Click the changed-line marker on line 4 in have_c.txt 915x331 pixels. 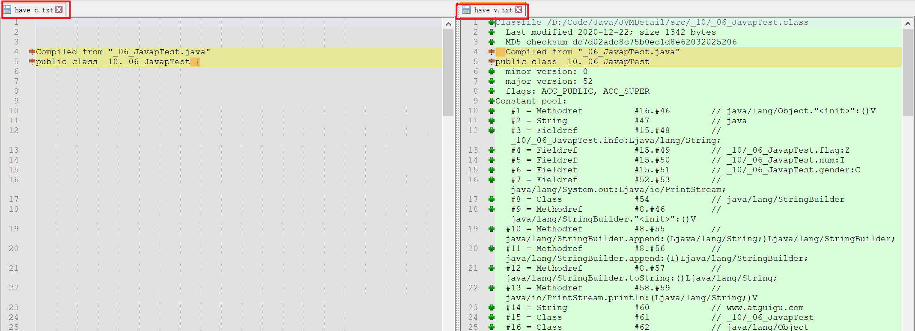(32, 52)
